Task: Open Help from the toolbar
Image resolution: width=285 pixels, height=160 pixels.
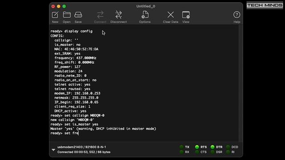Action: coord(236,15)
